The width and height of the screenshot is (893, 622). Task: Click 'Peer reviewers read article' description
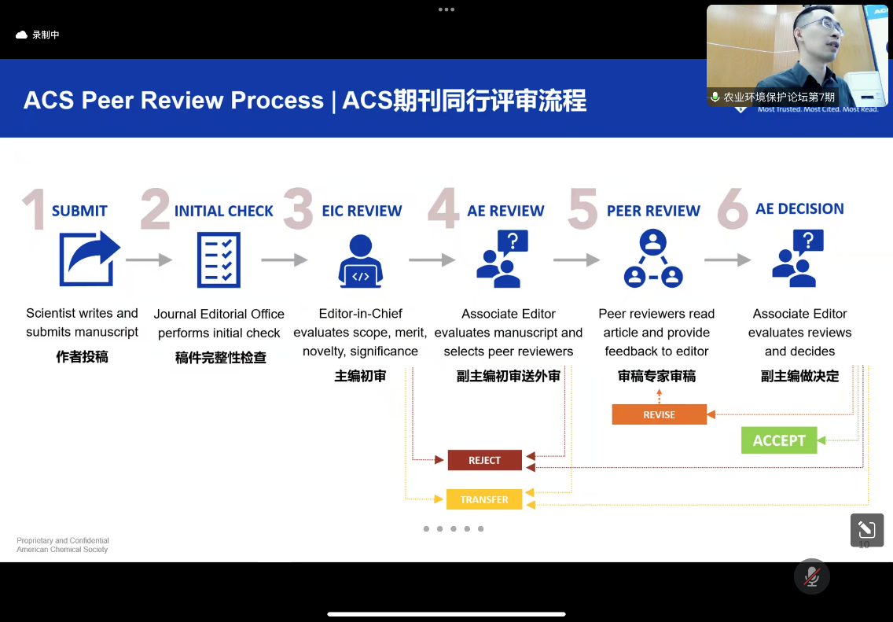[x=656, y=332]
